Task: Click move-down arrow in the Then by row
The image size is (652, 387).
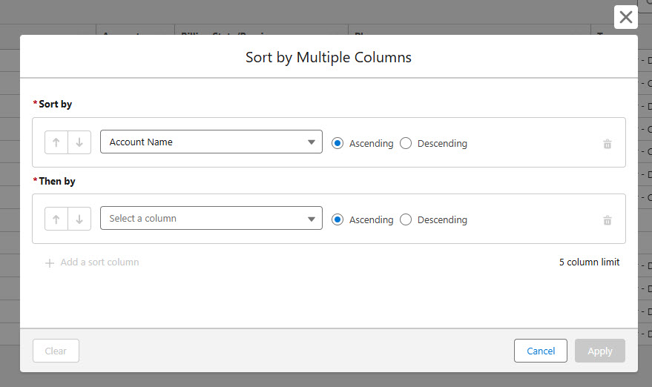Action: 79,219
